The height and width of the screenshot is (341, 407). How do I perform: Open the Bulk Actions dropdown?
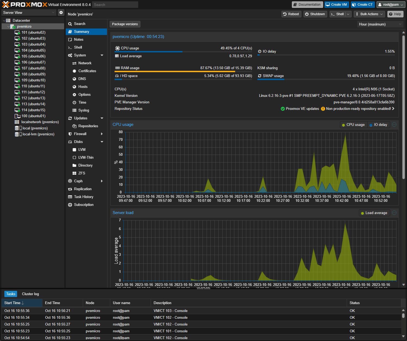[x=370, y=14]
